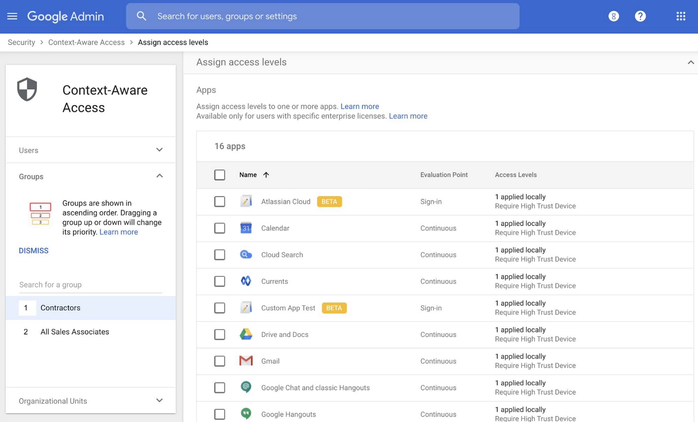Collapse the Groups section
Screen dimensions: 698x422
[159, 175]
